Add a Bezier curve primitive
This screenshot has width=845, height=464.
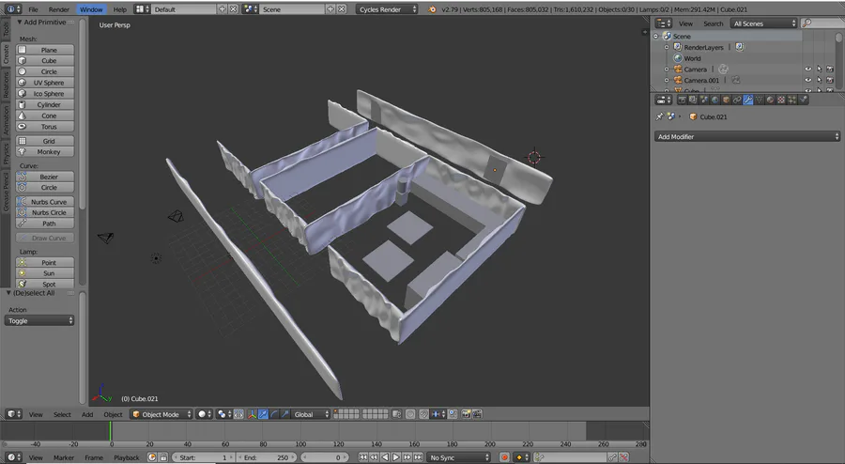coord(45,177)
